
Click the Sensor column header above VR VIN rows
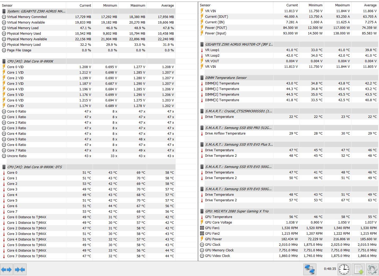point(236,5)
